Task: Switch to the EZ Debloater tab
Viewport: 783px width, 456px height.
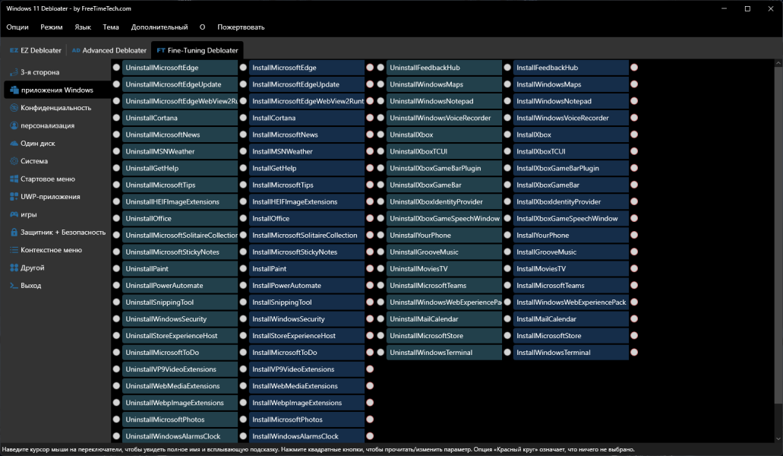Action: click(x=36, y=50)
